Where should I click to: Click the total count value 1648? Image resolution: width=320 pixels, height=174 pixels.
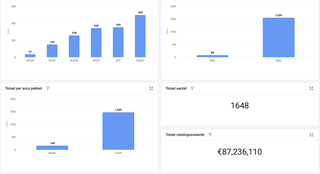tap(240, 106)
